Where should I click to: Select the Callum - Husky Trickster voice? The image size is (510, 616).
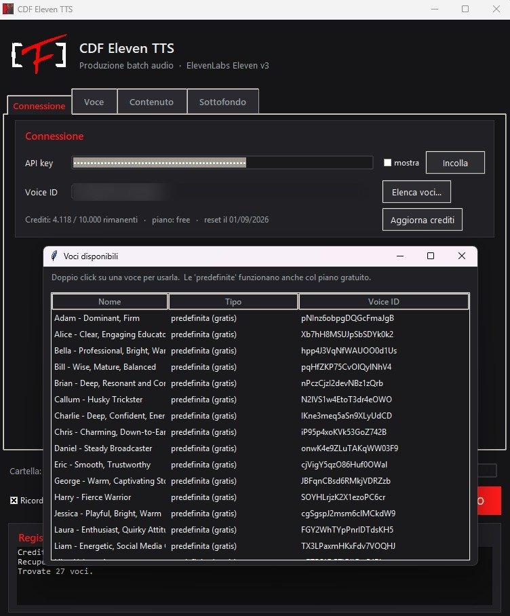[x=260, y=400]
